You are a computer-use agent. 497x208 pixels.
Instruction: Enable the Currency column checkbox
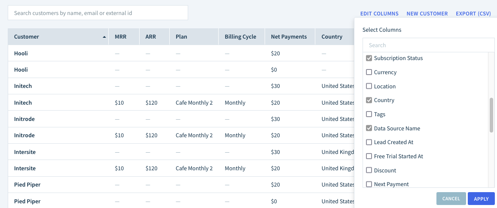pyautogui.click(x=369, y=72)
